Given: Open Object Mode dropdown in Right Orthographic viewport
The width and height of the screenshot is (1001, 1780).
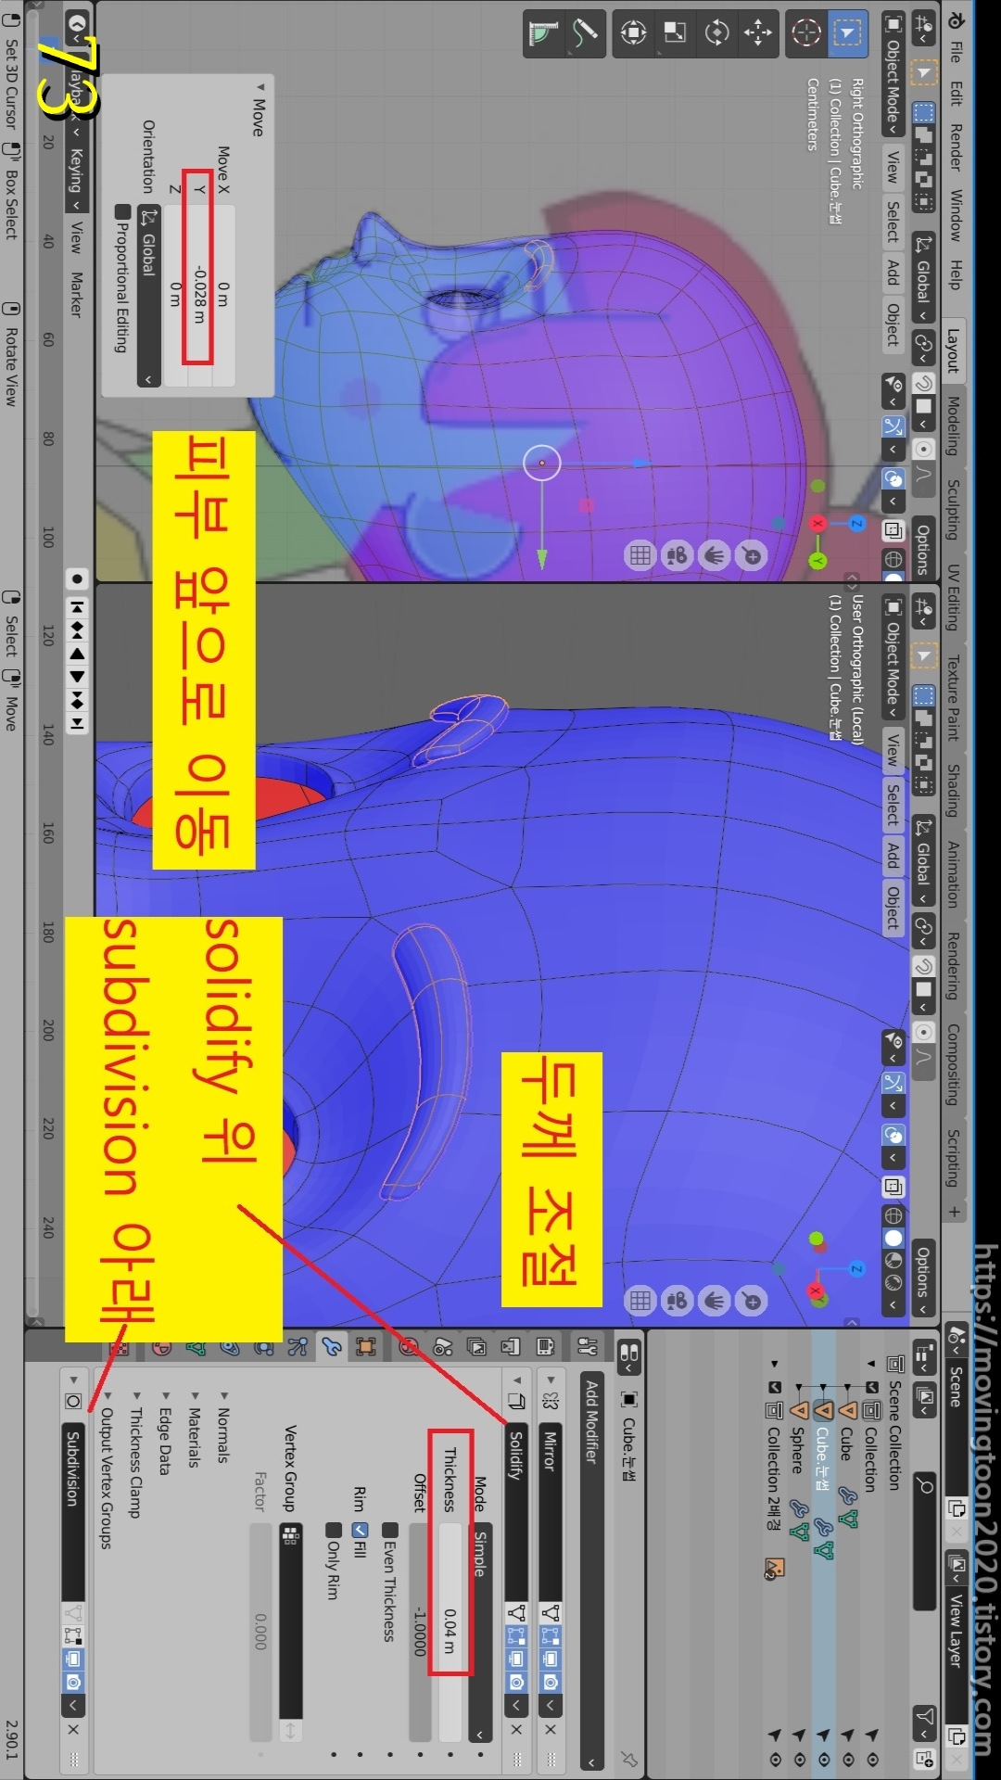Looking at the screenshot, I should pos(893,72).
